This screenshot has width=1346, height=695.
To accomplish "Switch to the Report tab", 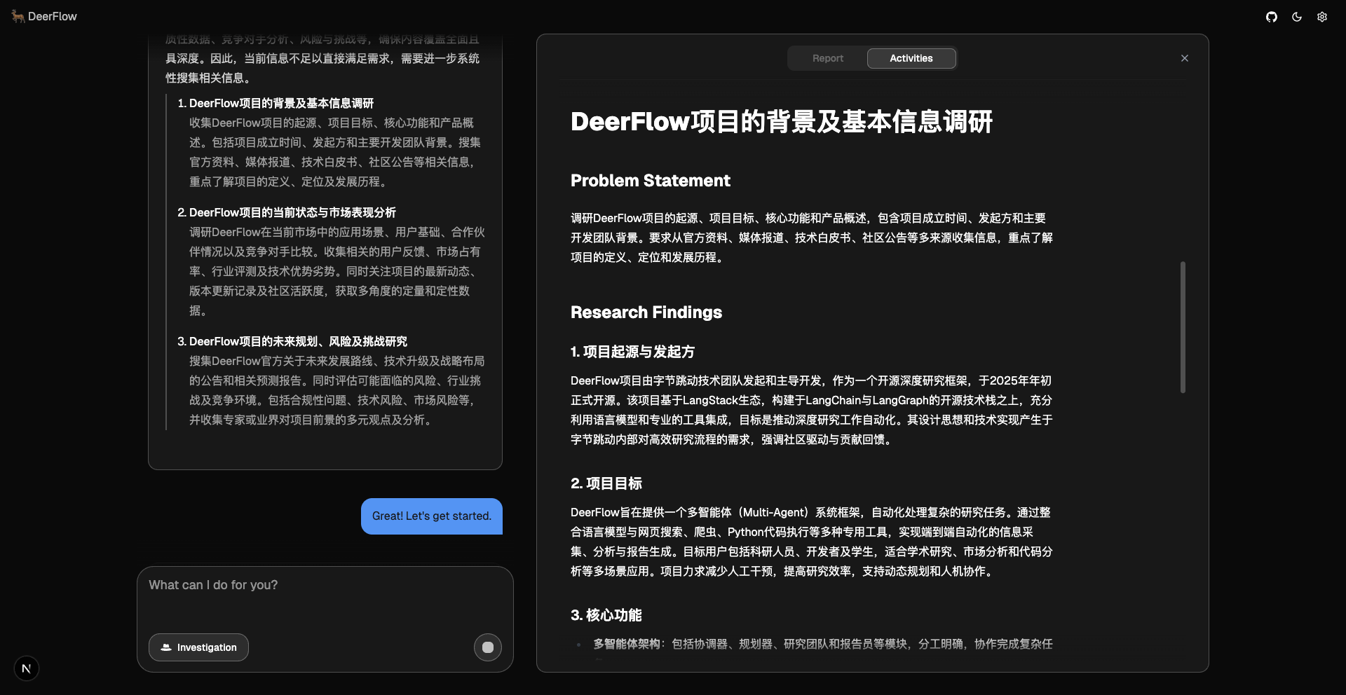I will pos(828,58).
